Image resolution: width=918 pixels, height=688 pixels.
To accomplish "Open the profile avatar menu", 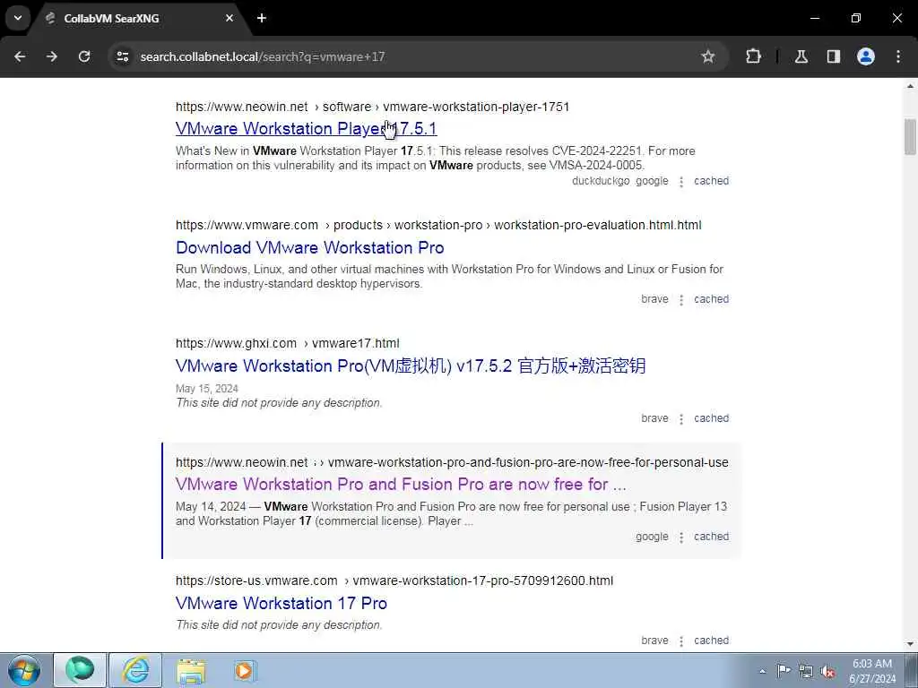I will [x=866, y=56].
